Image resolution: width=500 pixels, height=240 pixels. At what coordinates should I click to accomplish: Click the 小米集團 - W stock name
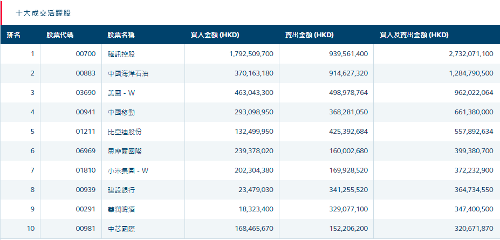[x=128, y=170]
